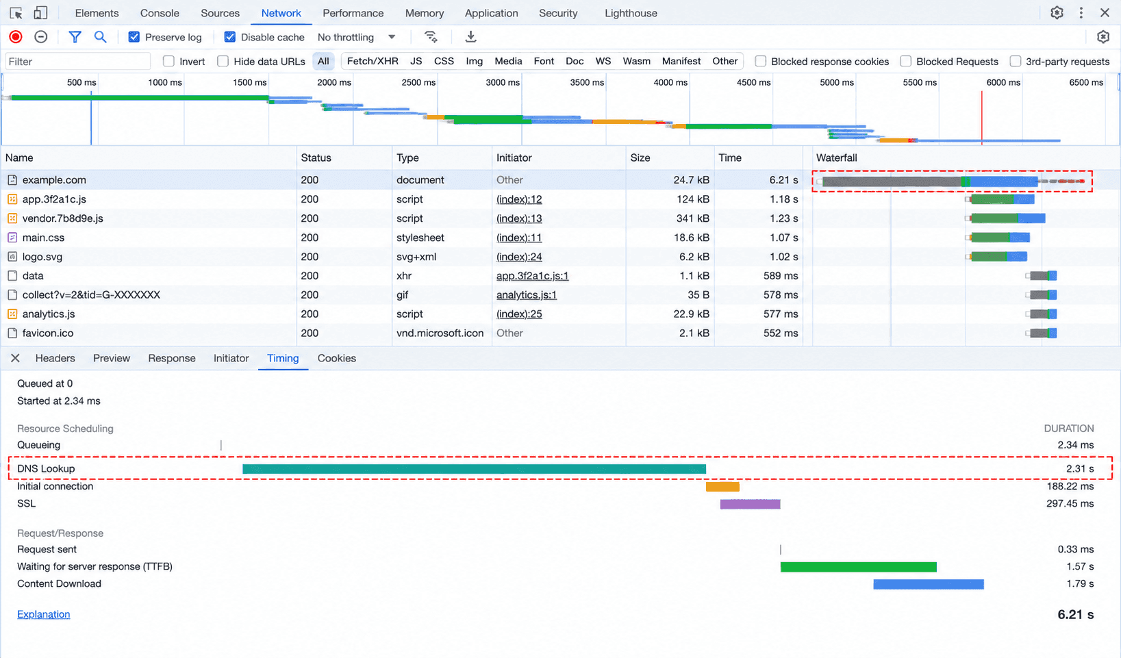This screenshot has width=1121, height=658.
Task: Open initiator link app.3f2a1c.js:1
Action: pyautogui.click(x=532, y=276)
